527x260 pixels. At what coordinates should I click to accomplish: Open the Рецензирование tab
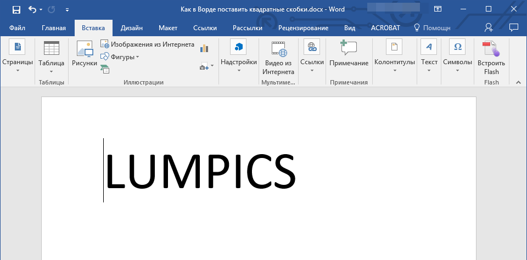coord(303,28)
